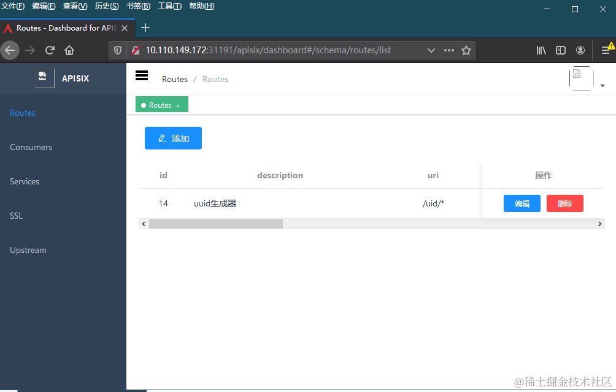Click the uuid生成器 description cell

point(215,203)
